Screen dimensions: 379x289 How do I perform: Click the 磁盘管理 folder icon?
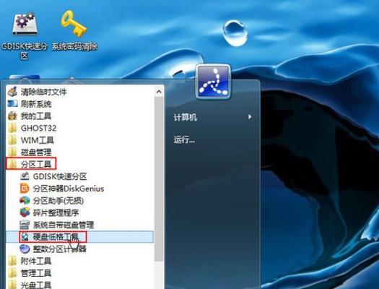[x=12, y=152]
